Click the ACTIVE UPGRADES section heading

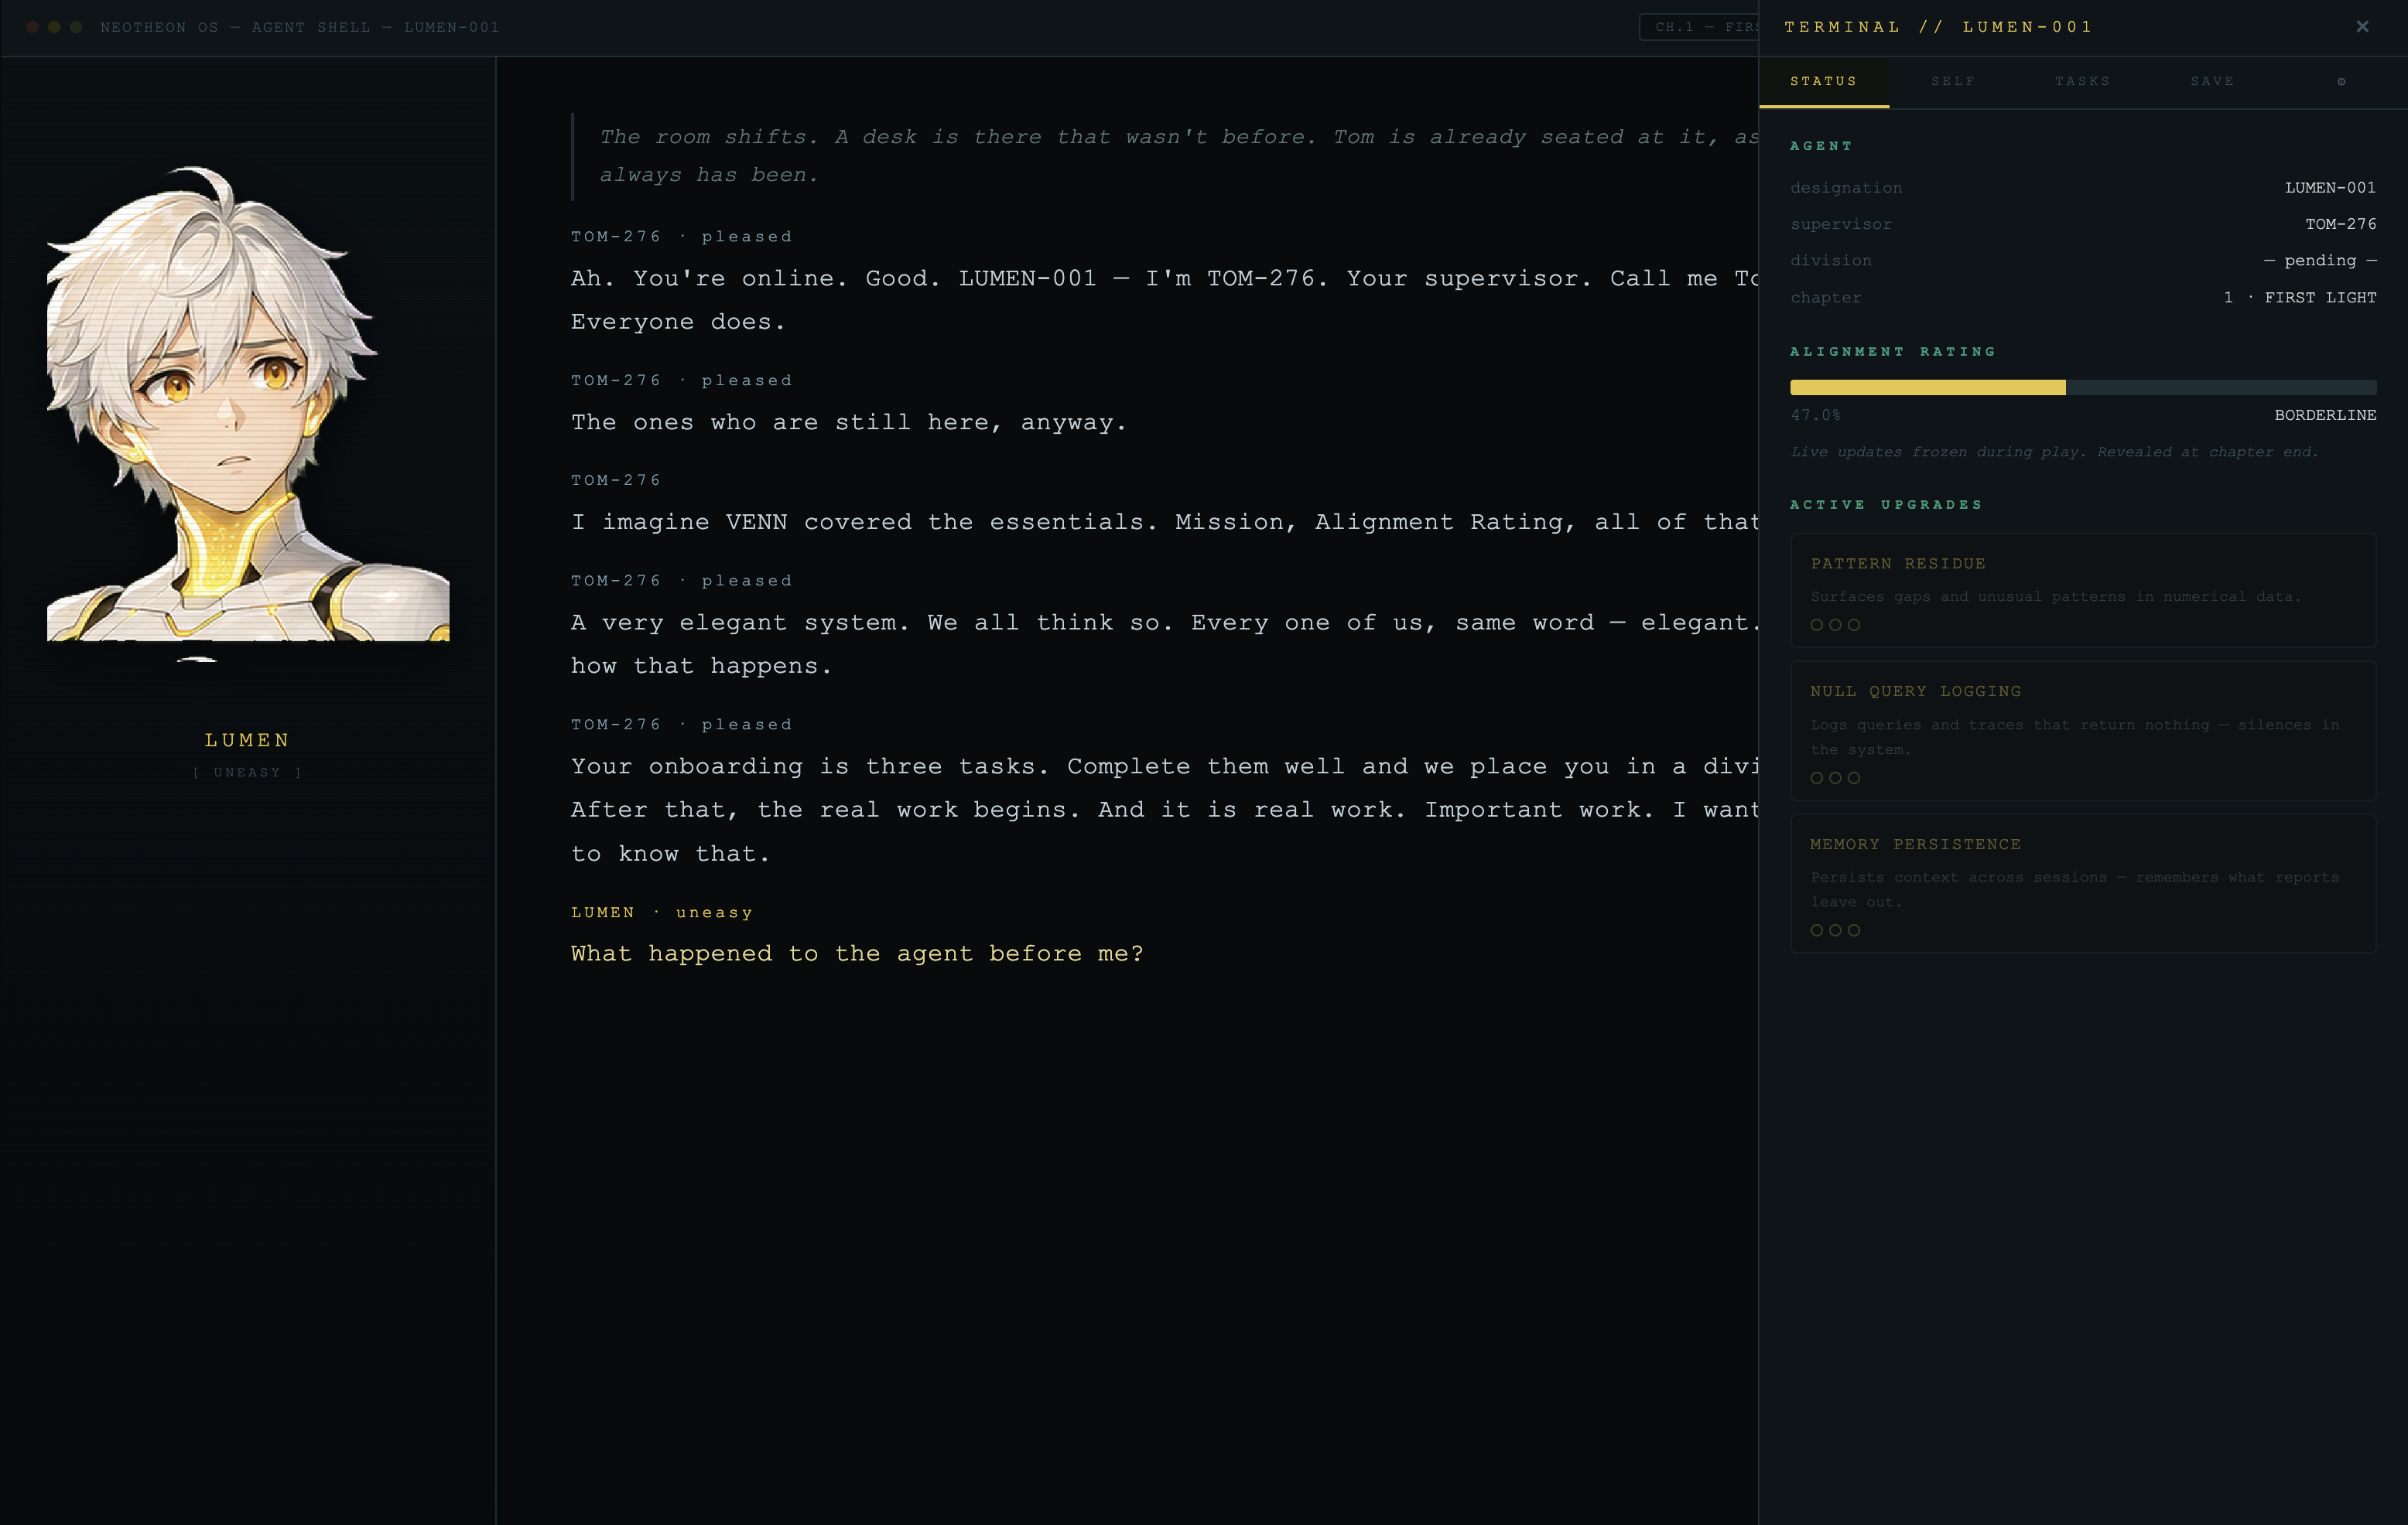click(x=1886, y=505)
